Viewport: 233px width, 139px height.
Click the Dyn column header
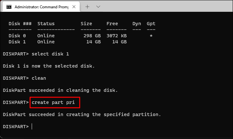point(137,24)
